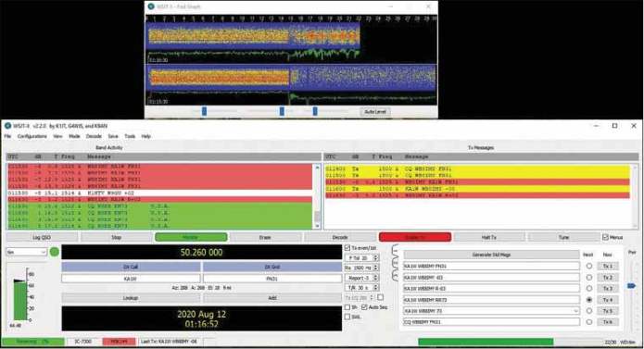This screenshot has height=349, width=644.
Task: Toggle the Auto Seq checkbox
Action: pos(364,307)
